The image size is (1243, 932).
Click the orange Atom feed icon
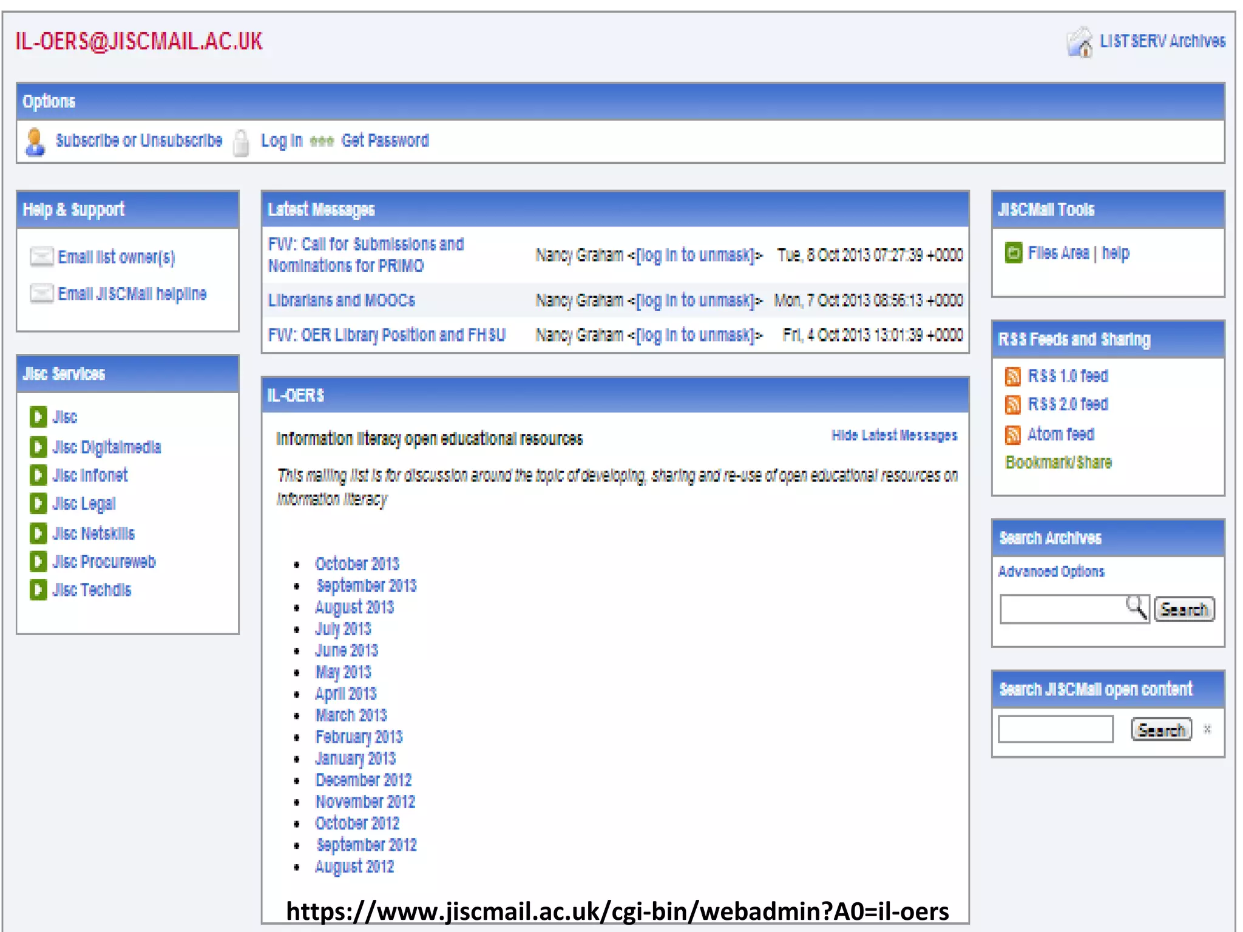click(x=1012, y=434)
